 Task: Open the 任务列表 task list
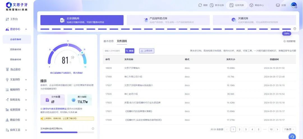(x=237, y=5)
